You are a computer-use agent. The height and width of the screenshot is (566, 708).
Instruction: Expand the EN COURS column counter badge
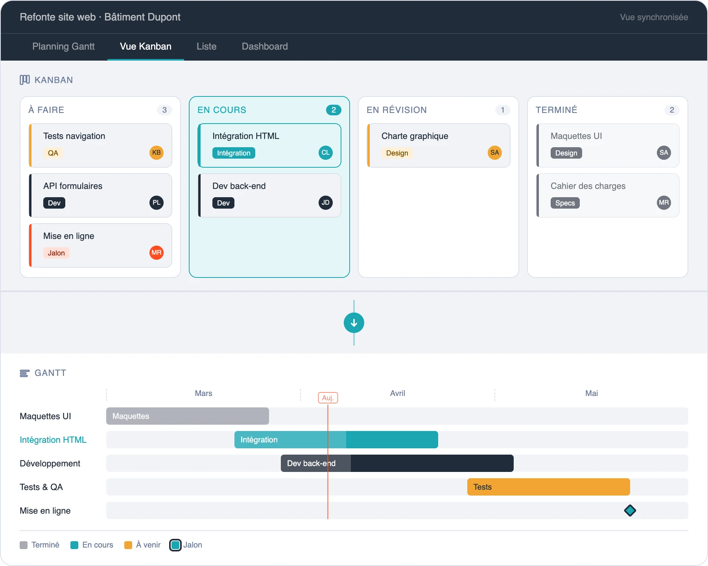tap(334, 110)
